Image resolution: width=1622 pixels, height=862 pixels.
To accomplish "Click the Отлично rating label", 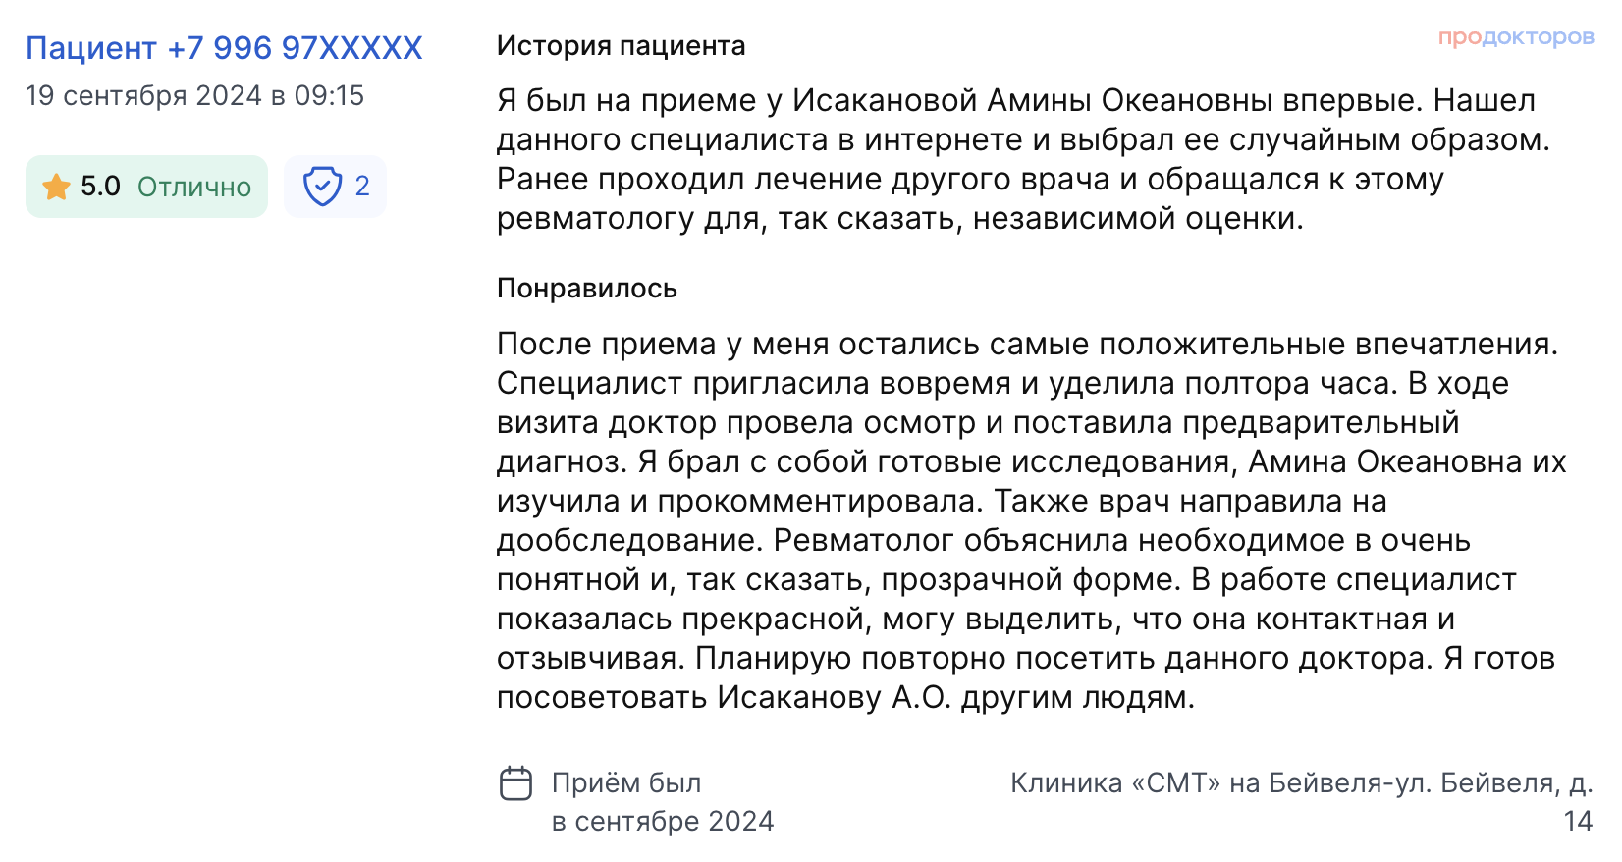I will pyautogui.click(x=194, y=187).
